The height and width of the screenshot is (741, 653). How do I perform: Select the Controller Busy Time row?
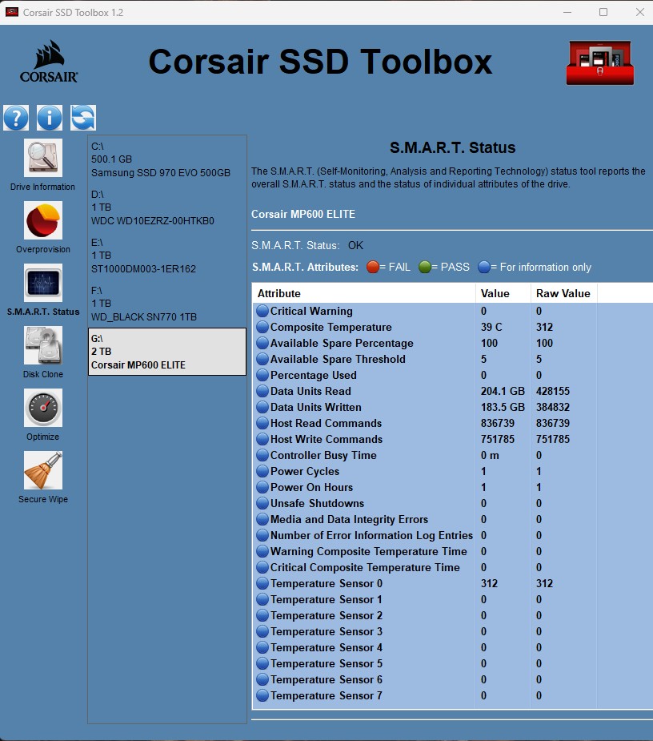[452, 456]
